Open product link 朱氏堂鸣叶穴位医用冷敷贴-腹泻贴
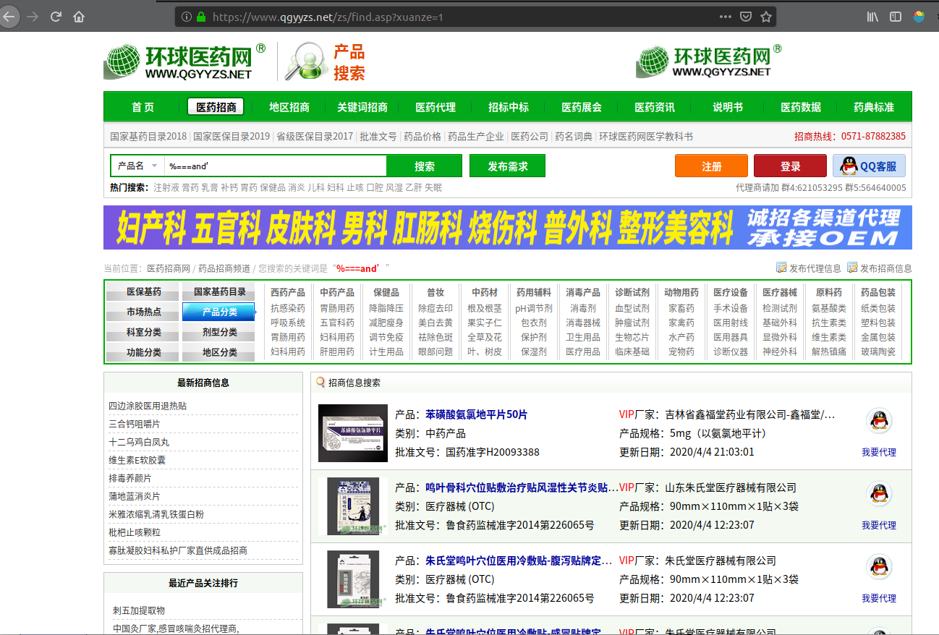The image size is (939, 635). click(x=519, y=561)
